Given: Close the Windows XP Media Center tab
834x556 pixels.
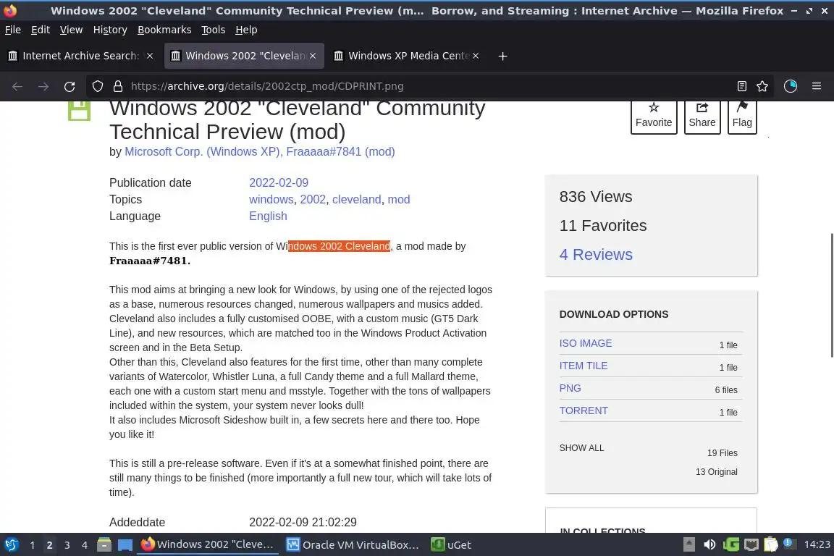Looking at the screenshot, I should point(476,56).
